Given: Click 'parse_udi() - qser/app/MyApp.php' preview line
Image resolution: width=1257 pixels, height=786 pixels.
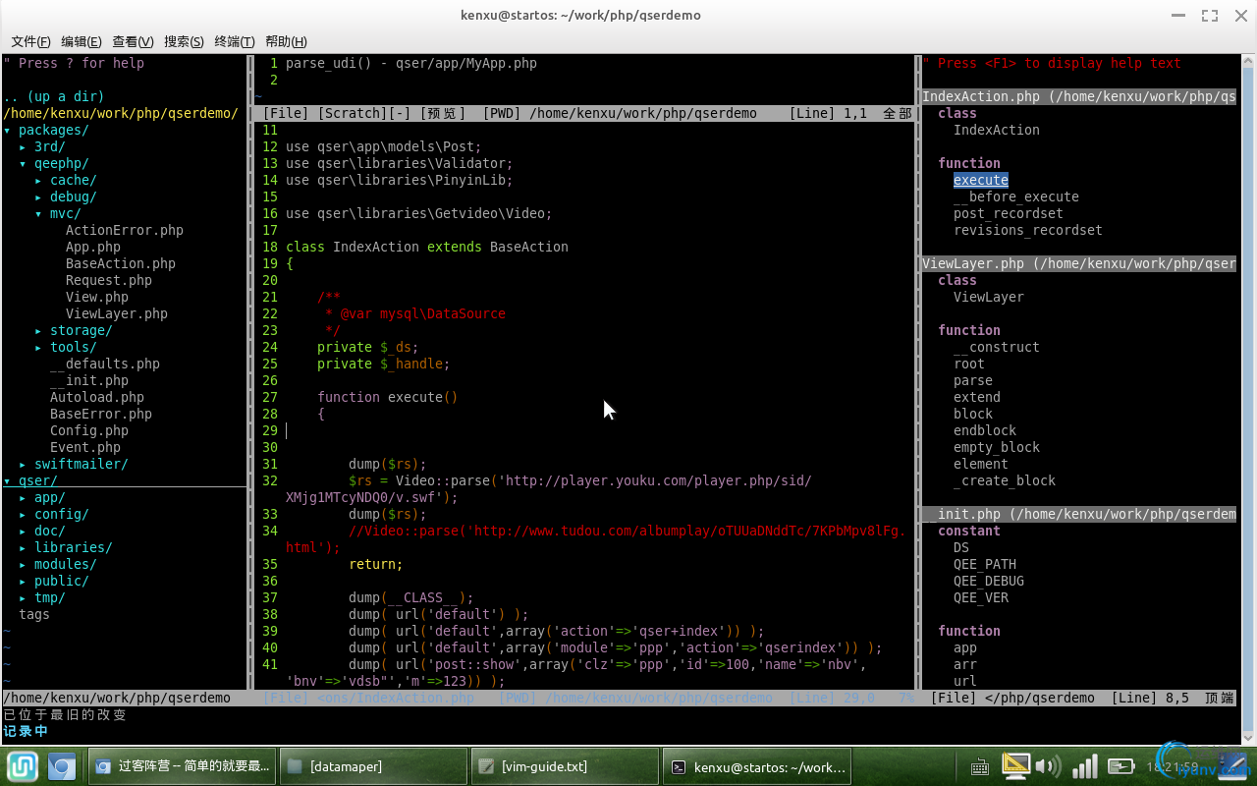Looking at the screenshot, I should point(411,63).
